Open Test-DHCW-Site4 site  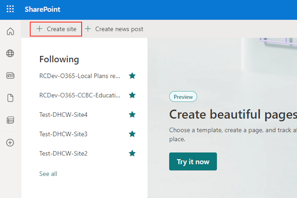click(63, 115)
